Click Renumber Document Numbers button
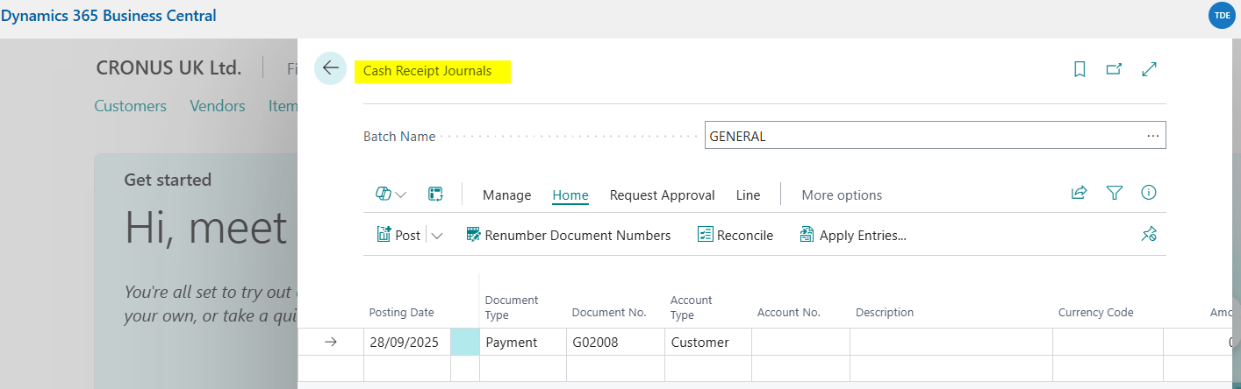Screen dimensions: 1241x389 click(x=568, y=236)
